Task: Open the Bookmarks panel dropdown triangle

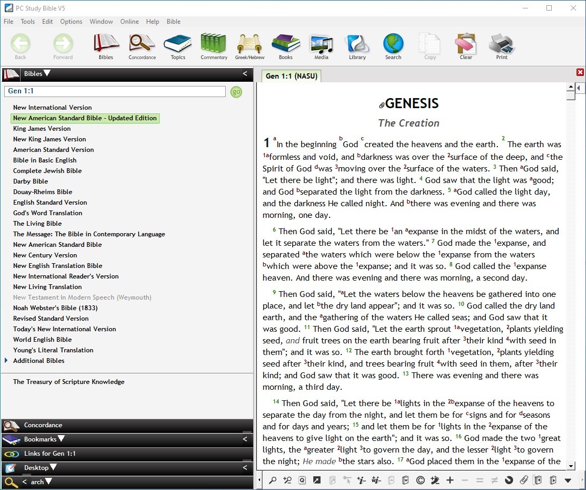Action: pos(61,438)
